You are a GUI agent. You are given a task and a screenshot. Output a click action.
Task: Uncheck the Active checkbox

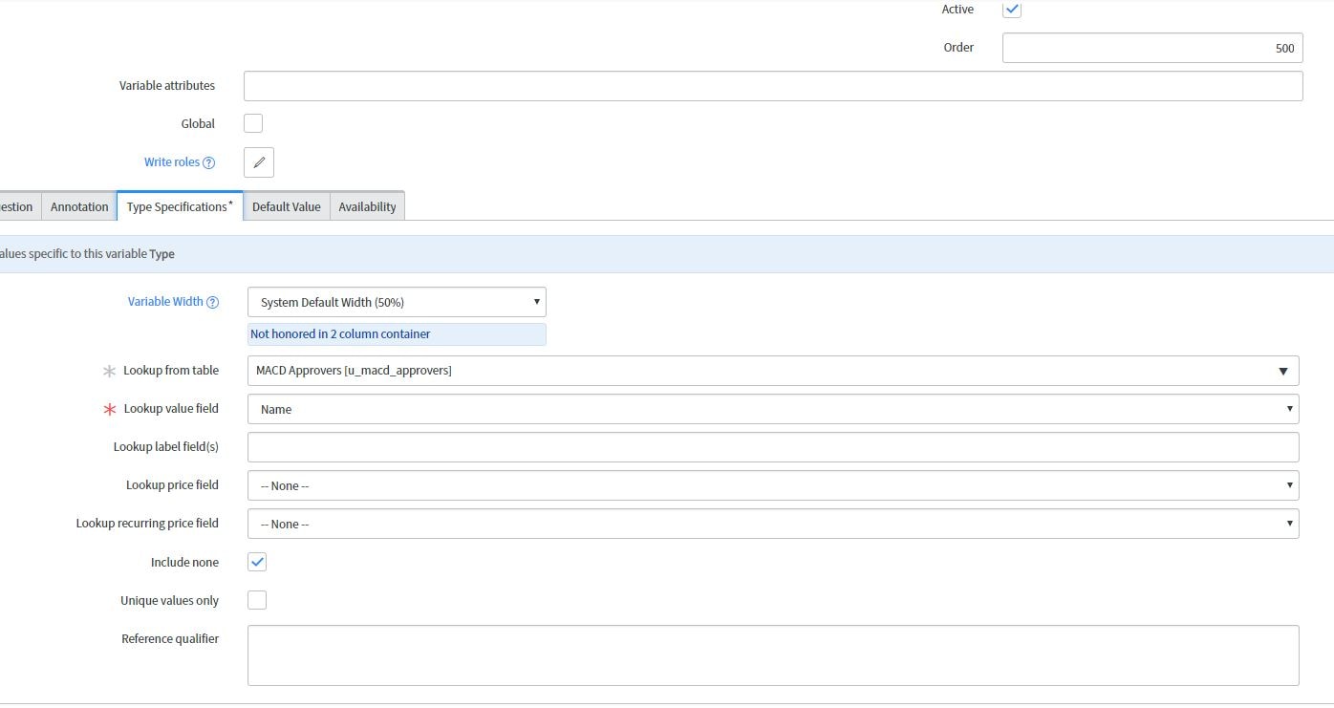tap(1012, 10)
